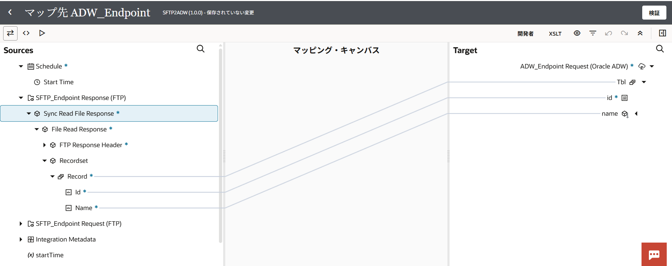Screen dimensions: 672x266
Task: Select the Start Time element
Action: click(58, 82)
